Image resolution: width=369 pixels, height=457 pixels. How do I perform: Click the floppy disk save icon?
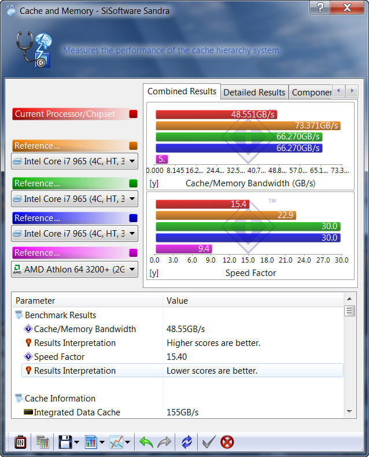click(x=65, y=442)
